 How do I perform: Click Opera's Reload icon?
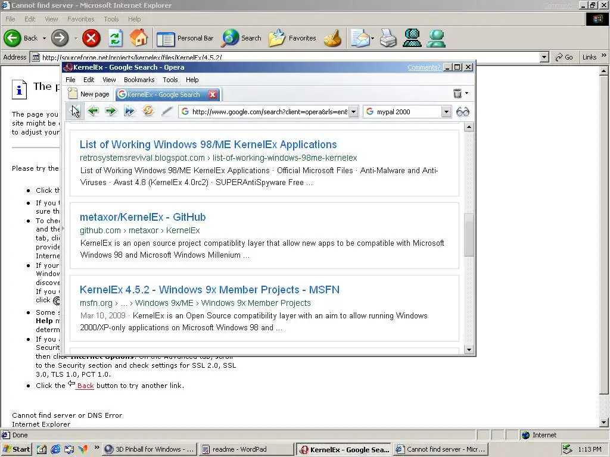[x=148, y=111]
